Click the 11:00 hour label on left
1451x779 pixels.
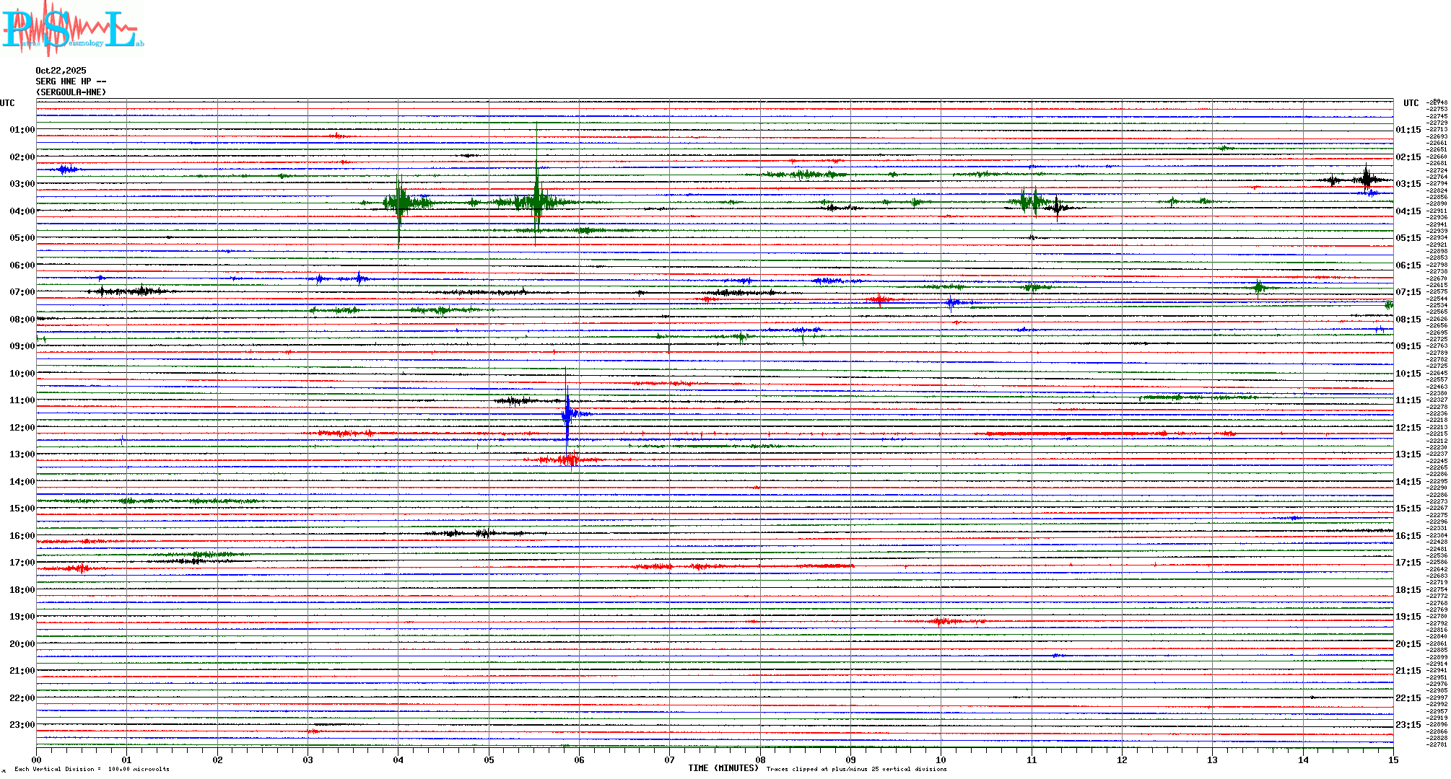22,400
